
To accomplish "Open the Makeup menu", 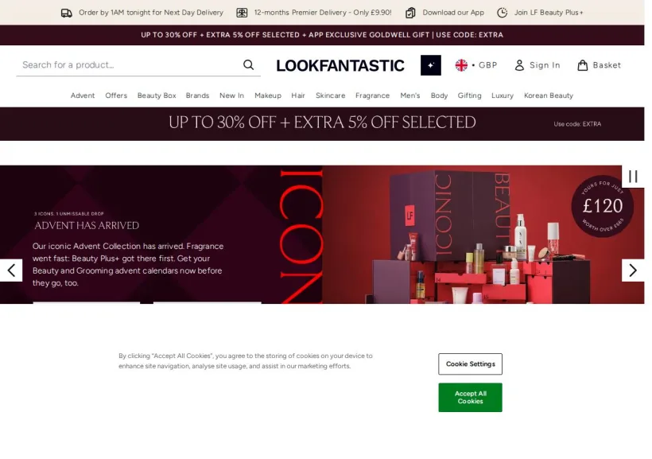I will tap(268, 95).
